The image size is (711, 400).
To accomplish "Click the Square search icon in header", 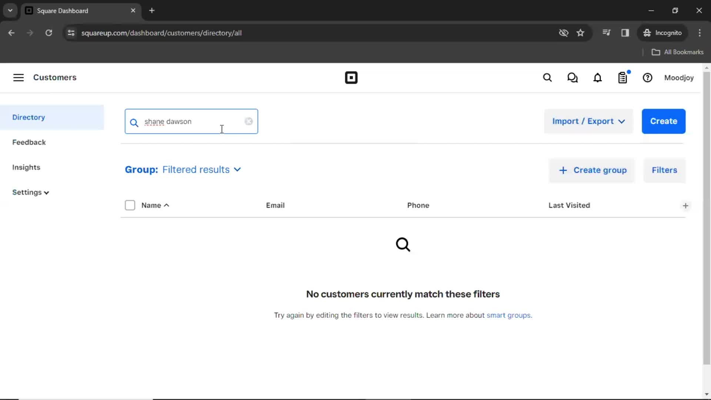I will 547,78.
